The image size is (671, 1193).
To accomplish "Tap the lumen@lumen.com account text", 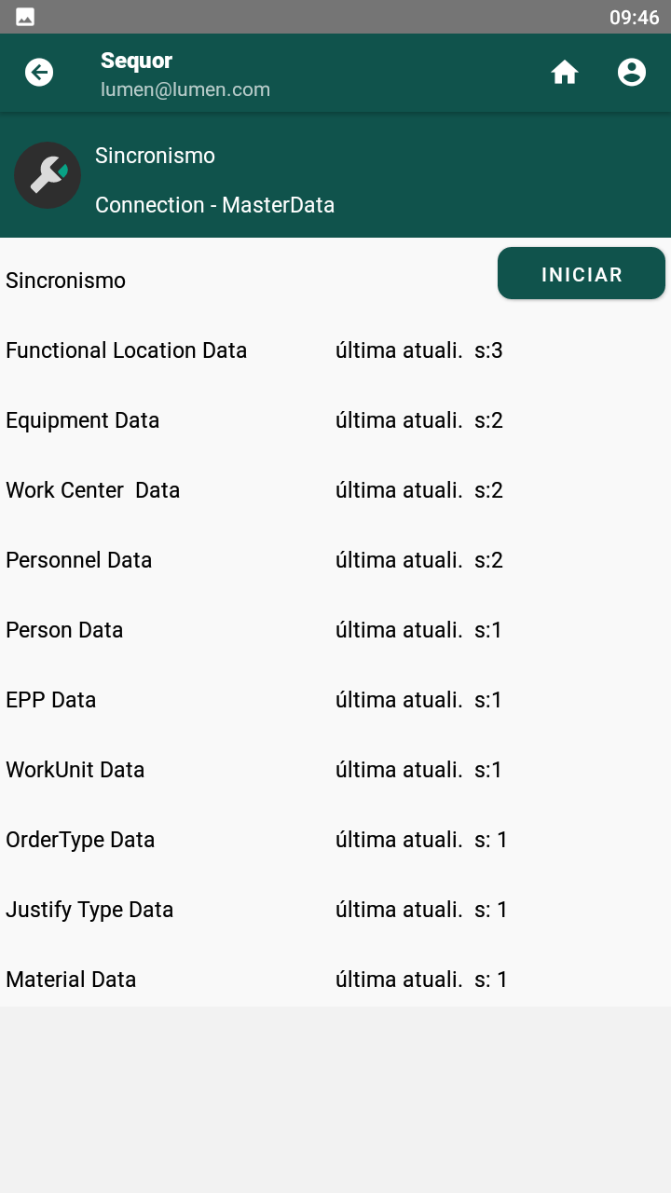I will (x=185, y=89).
